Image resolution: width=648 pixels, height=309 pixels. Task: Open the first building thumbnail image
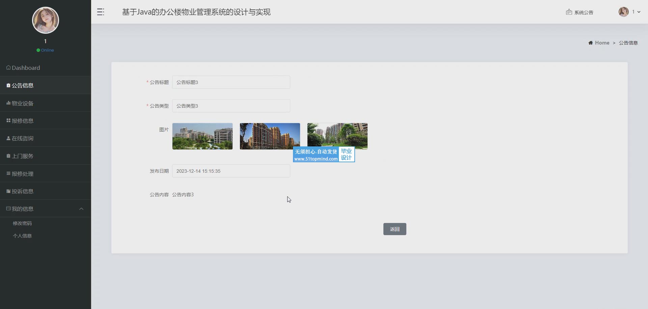pos(202,136)
